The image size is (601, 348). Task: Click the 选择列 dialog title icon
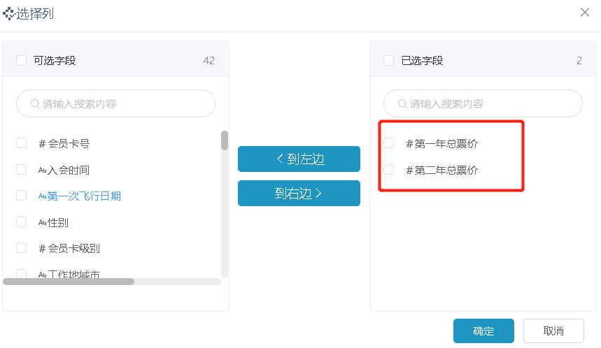point(8,14)
